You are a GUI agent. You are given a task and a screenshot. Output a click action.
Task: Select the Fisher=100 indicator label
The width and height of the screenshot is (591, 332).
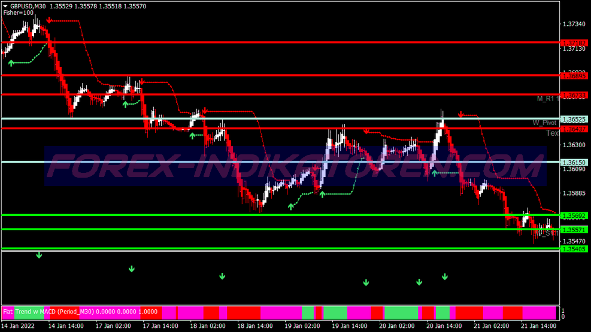click(x=18, y=13)
